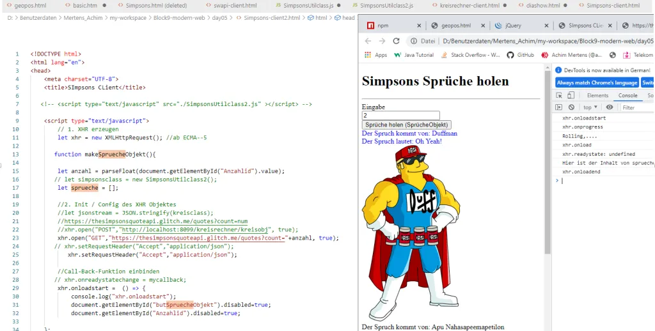The width and height of the screenshot is (655, 331).
Task: Open the top JavaScript context dropdown
Action: tap(590, 107)
